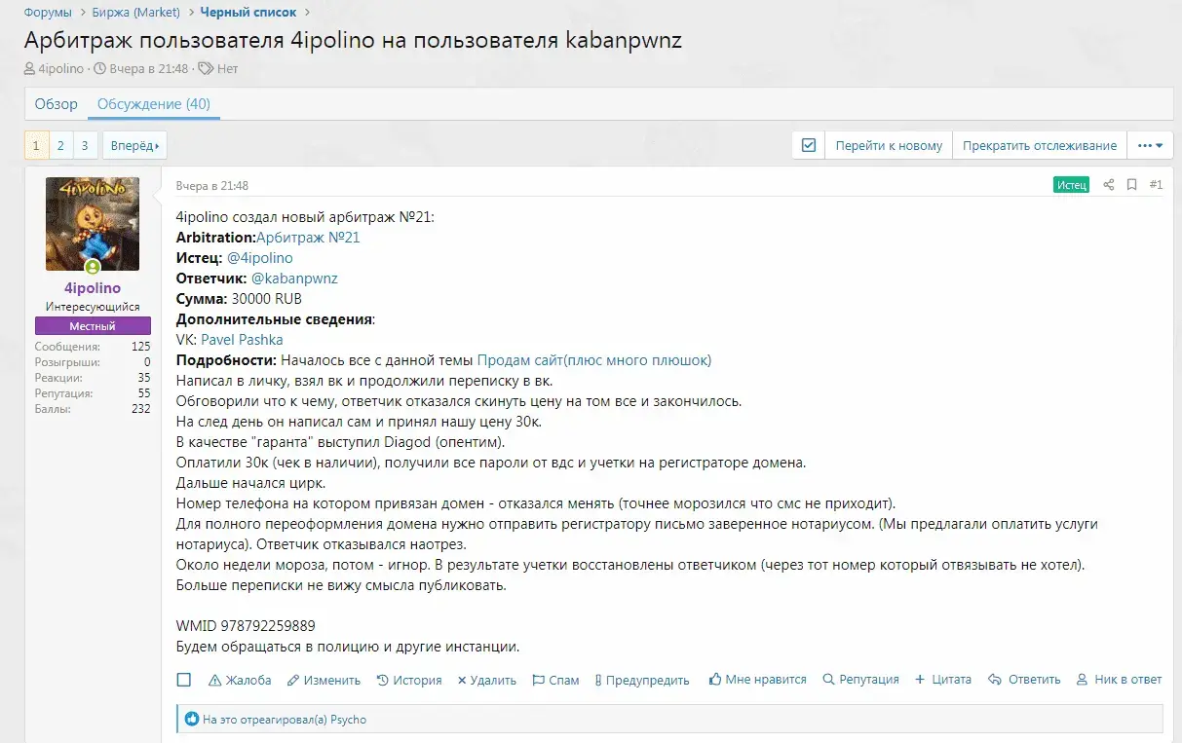View post История
Viewport: 1182px width, 743px height.
(x=409, y=680)
